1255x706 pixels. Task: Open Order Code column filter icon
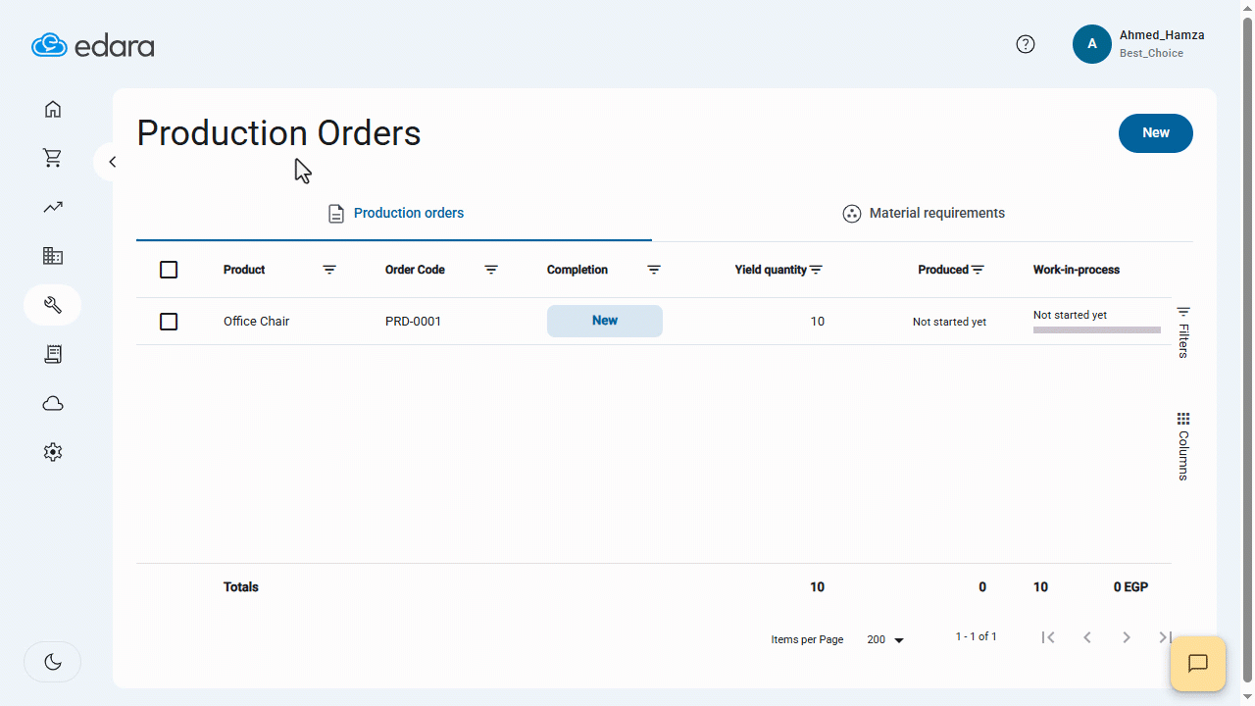[491, 270]
